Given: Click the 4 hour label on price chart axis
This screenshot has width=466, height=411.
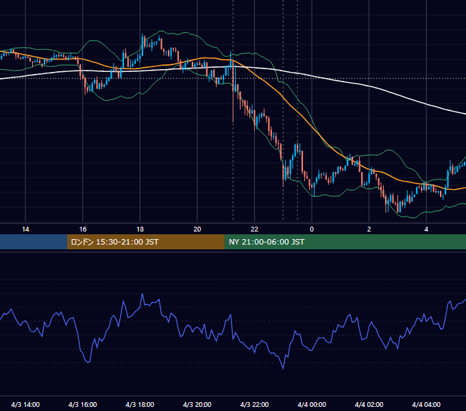Looking at the screenshot, I should click(x=426, y=229).
